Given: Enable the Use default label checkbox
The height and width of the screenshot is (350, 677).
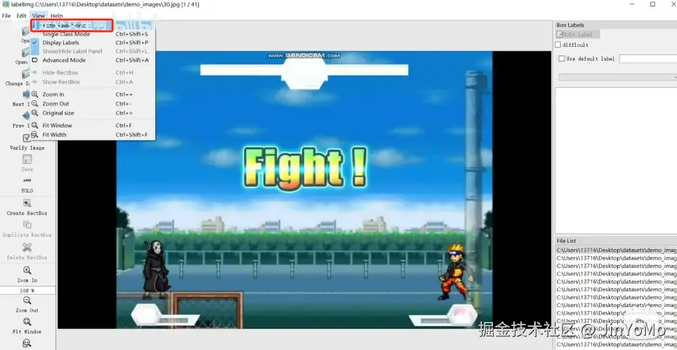Looking at the screenshot, I should point(562,59).
